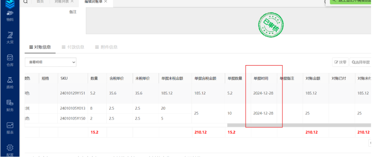The height and width of the screenshot is (157, 372).
Task: Click the search magnifier icon in the tab bar
Action: 26,2
